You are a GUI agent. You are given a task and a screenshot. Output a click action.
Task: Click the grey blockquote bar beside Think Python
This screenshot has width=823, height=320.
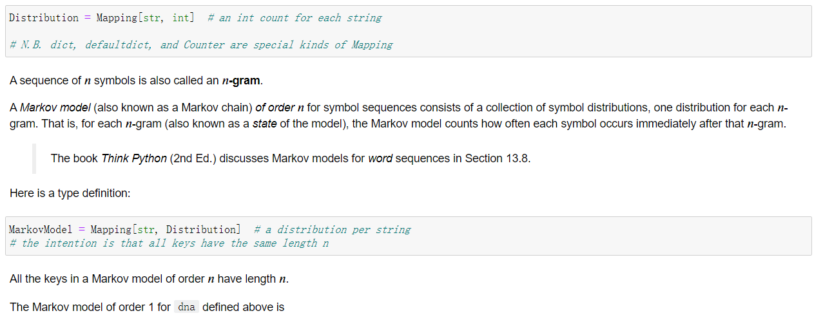[34, 158]
